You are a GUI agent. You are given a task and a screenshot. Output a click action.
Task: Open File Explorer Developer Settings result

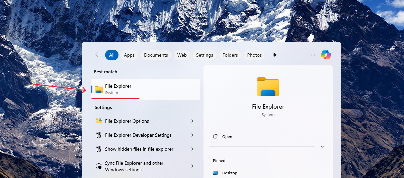146,135
